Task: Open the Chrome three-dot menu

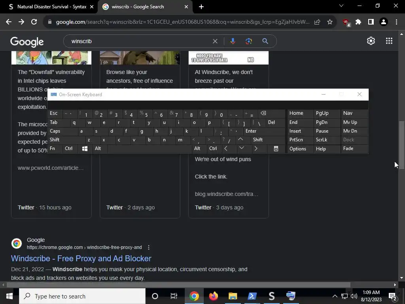Action: pyautogui.click(x=396, y=22)
